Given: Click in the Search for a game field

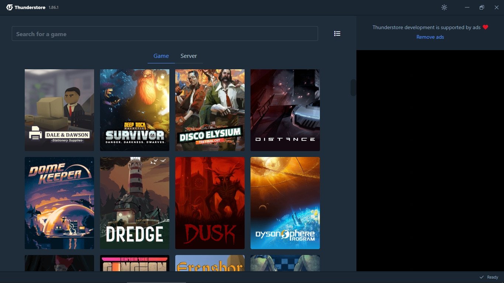Looking at the screenshot, I should (165, 34).
